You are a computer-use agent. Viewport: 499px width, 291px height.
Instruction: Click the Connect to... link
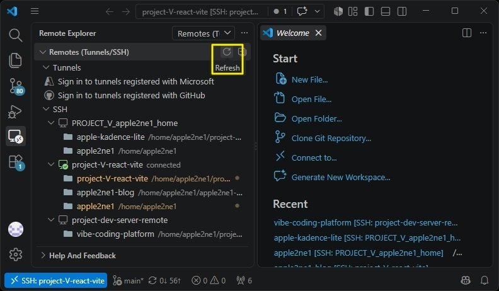(x=314, y=157)
